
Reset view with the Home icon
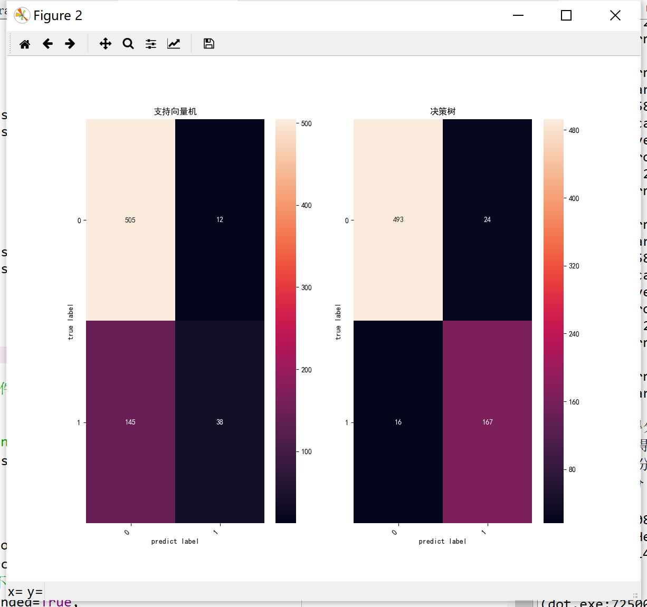pos(25,44)
